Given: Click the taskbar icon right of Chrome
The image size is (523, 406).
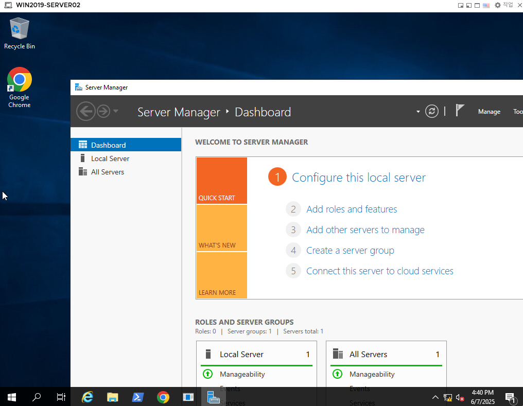Looking at the screenshot, I should click(x=188, y=397).
